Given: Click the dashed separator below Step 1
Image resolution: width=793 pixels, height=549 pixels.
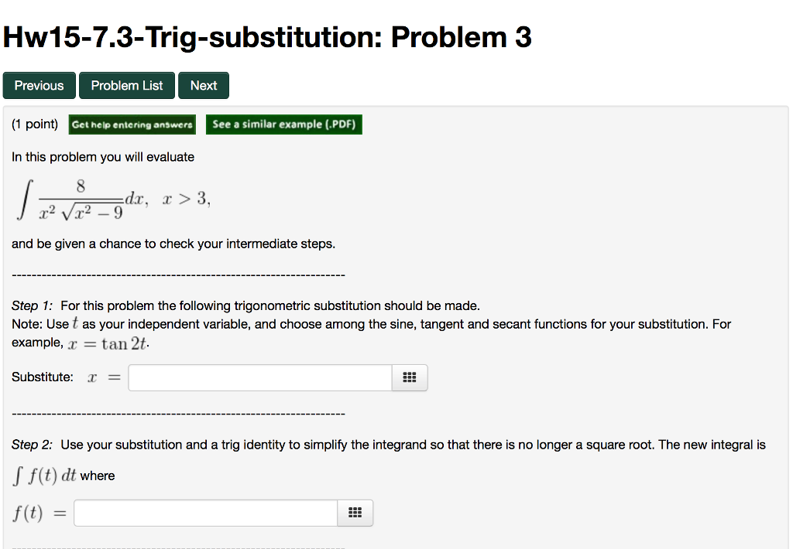Looking at the screenshot, I should coord(177,414).
